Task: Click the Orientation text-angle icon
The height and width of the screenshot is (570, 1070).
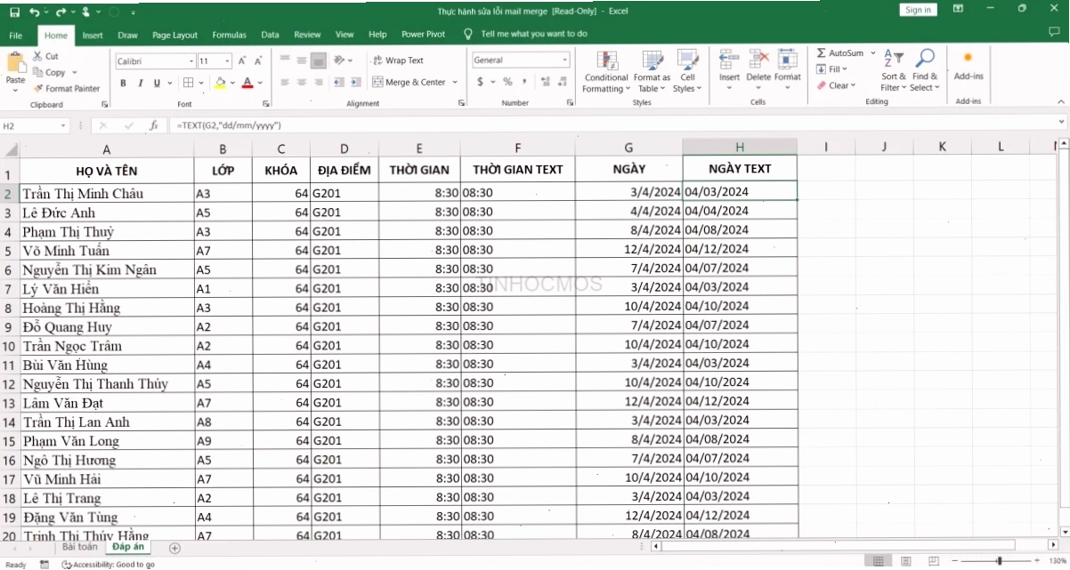Action: [340, 60]
